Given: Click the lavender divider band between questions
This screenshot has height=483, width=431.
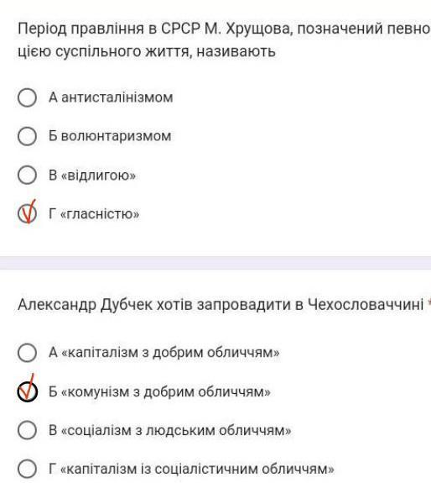Looking at the screenshot, I should tap(215, 263).
